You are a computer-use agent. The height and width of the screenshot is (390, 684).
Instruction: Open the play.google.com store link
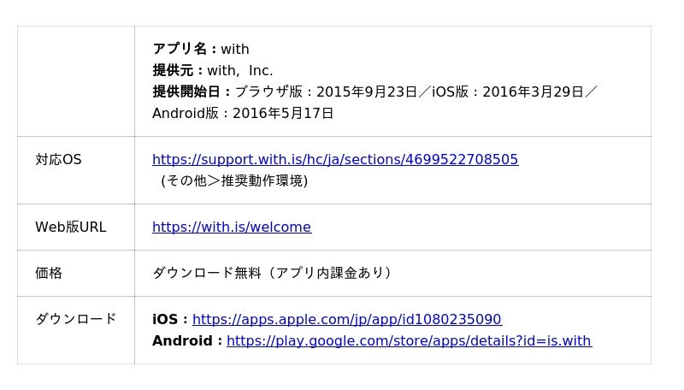(409, 341)
